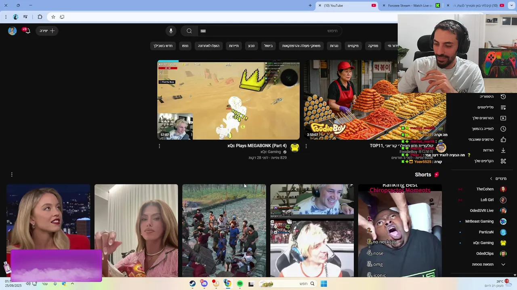
Task: Select the נגרות category chip
Action: (334, 46)
